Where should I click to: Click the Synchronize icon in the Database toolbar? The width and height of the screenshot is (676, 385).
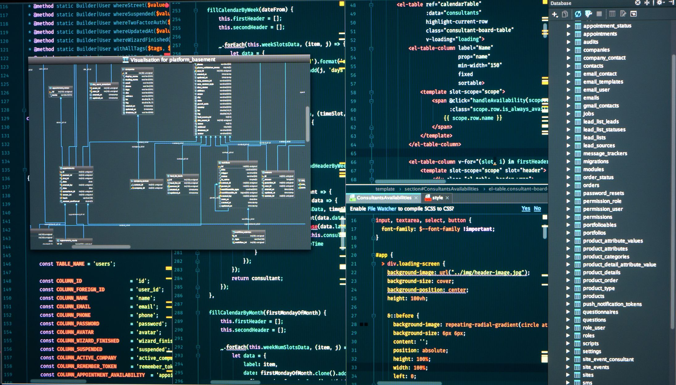pos(578,14)
